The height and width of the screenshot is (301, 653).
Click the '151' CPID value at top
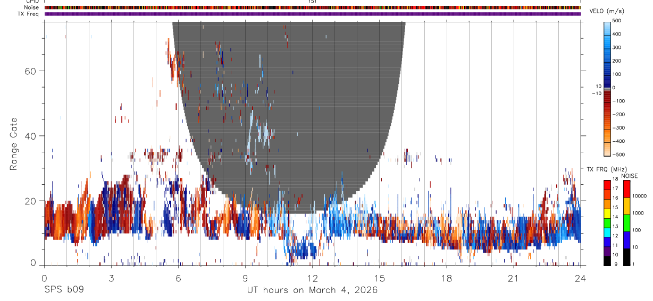point(313,2)
